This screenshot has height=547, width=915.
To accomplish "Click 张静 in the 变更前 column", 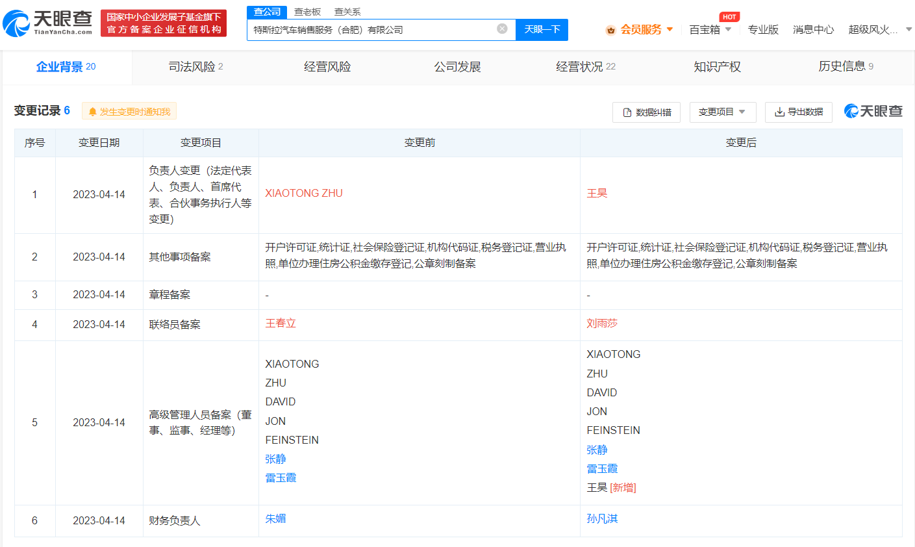I will coord(275,459).
